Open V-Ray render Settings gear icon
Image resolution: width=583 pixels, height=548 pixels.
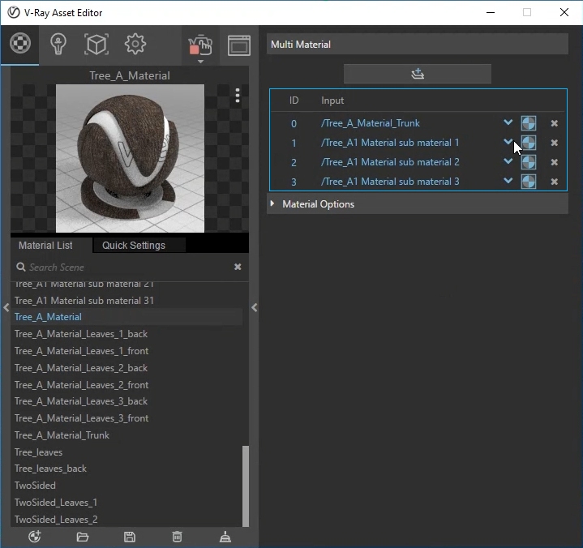coord(135,44)
